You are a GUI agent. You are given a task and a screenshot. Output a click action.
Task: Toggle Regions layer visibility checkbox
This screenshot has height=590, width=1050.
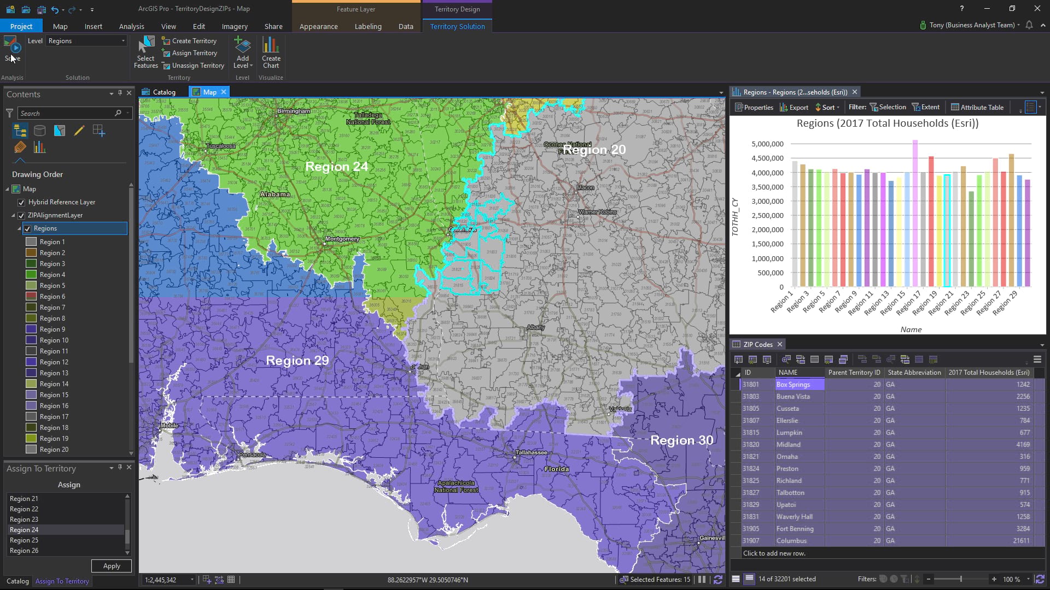[x=27, y=228]
